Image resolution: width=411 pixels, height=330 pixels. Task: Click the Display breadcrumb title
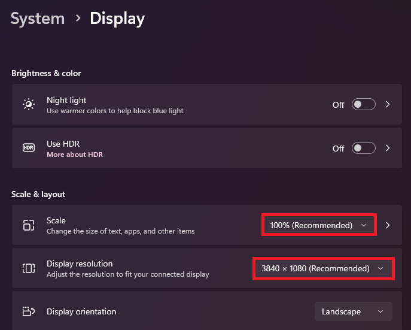(x=117, y=18)
